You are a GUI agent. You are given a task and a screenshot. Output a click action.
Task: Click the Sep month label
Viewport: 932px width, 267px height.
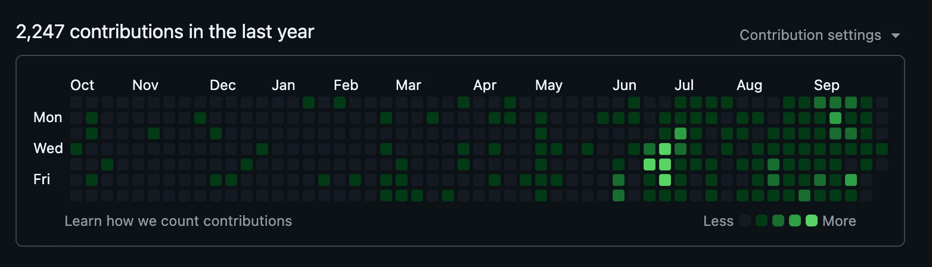(x=827, y=85)
